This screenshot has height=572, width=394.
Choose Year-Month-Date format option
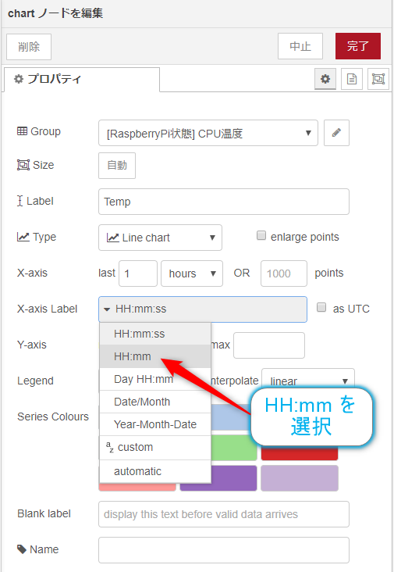155,424
